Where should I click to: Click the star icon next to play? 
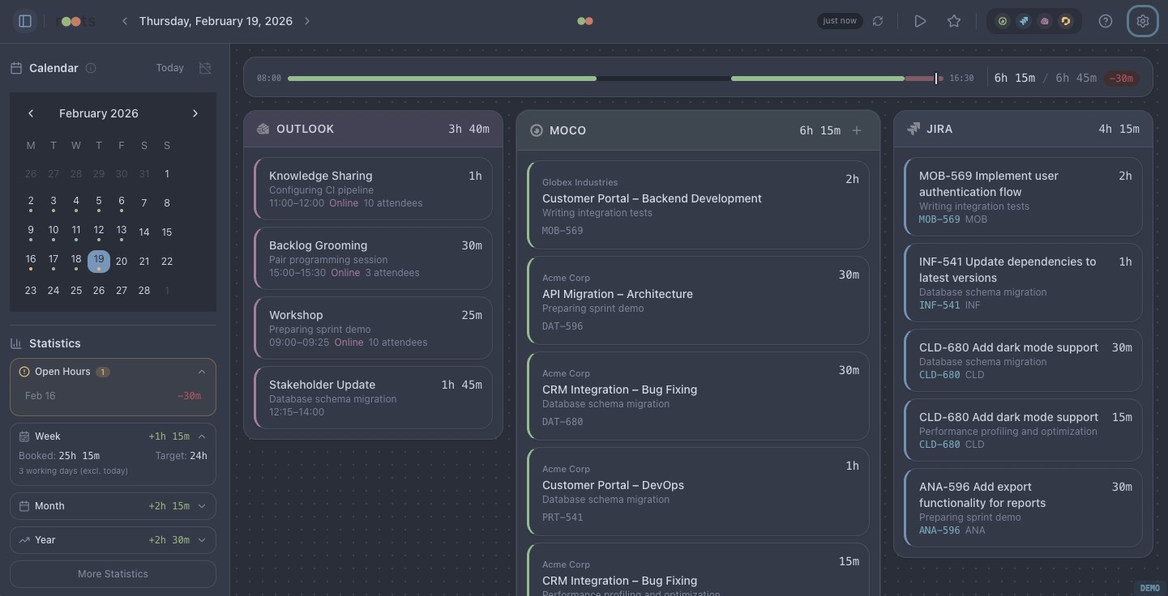(954, 21)
